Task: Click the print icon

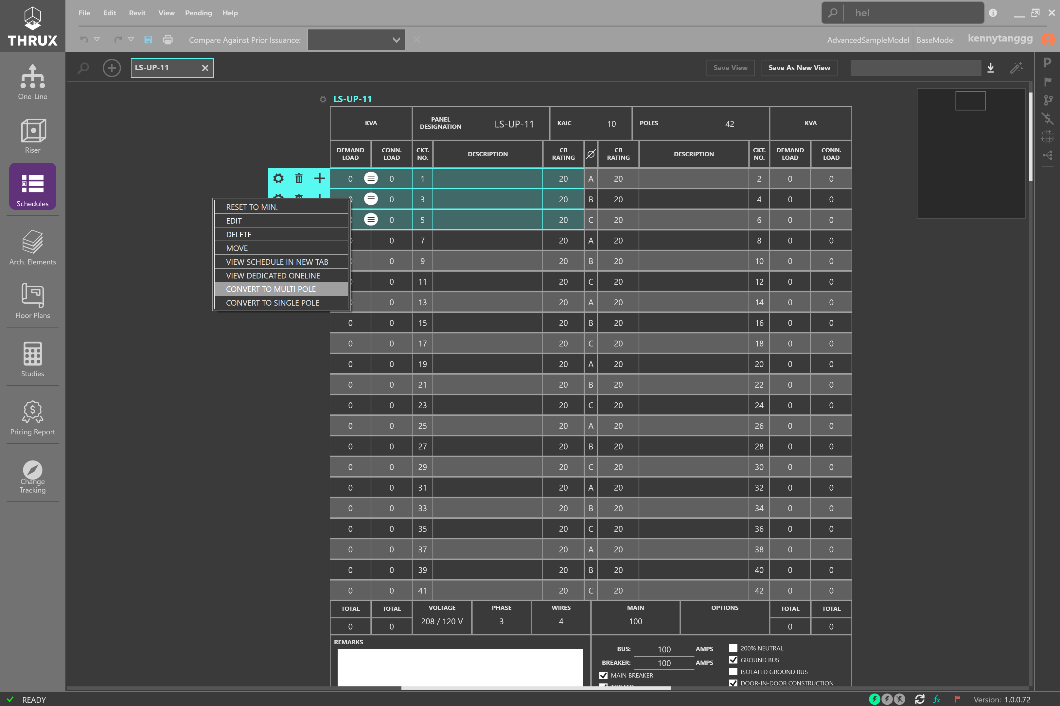Action: 168,40
